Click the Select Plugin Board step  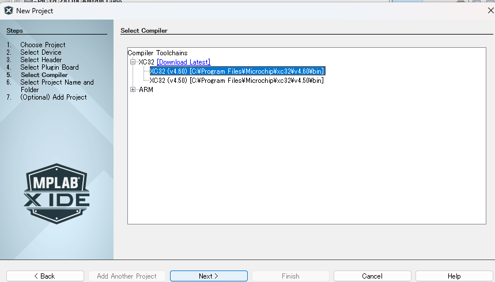pyautogui.click(x=50, y=67)
